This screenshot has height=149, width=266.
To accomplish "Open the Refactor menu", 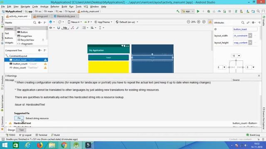I will pos(55,7).
